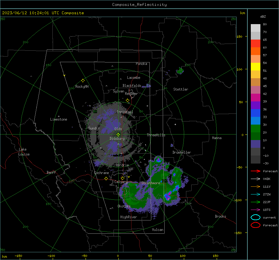This screenshot has height=260, width=279.
Task: Select the Innisfail label
Action: coord(125,112)
